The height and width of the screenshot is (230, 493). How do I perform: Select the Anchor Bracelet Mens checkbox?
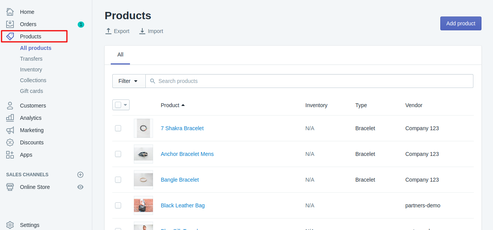(118, 154)
